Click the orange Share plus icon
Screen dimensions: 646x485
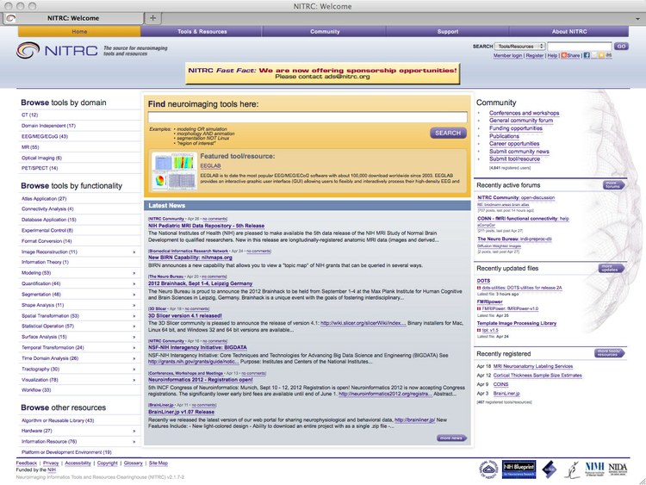point(564,55)
